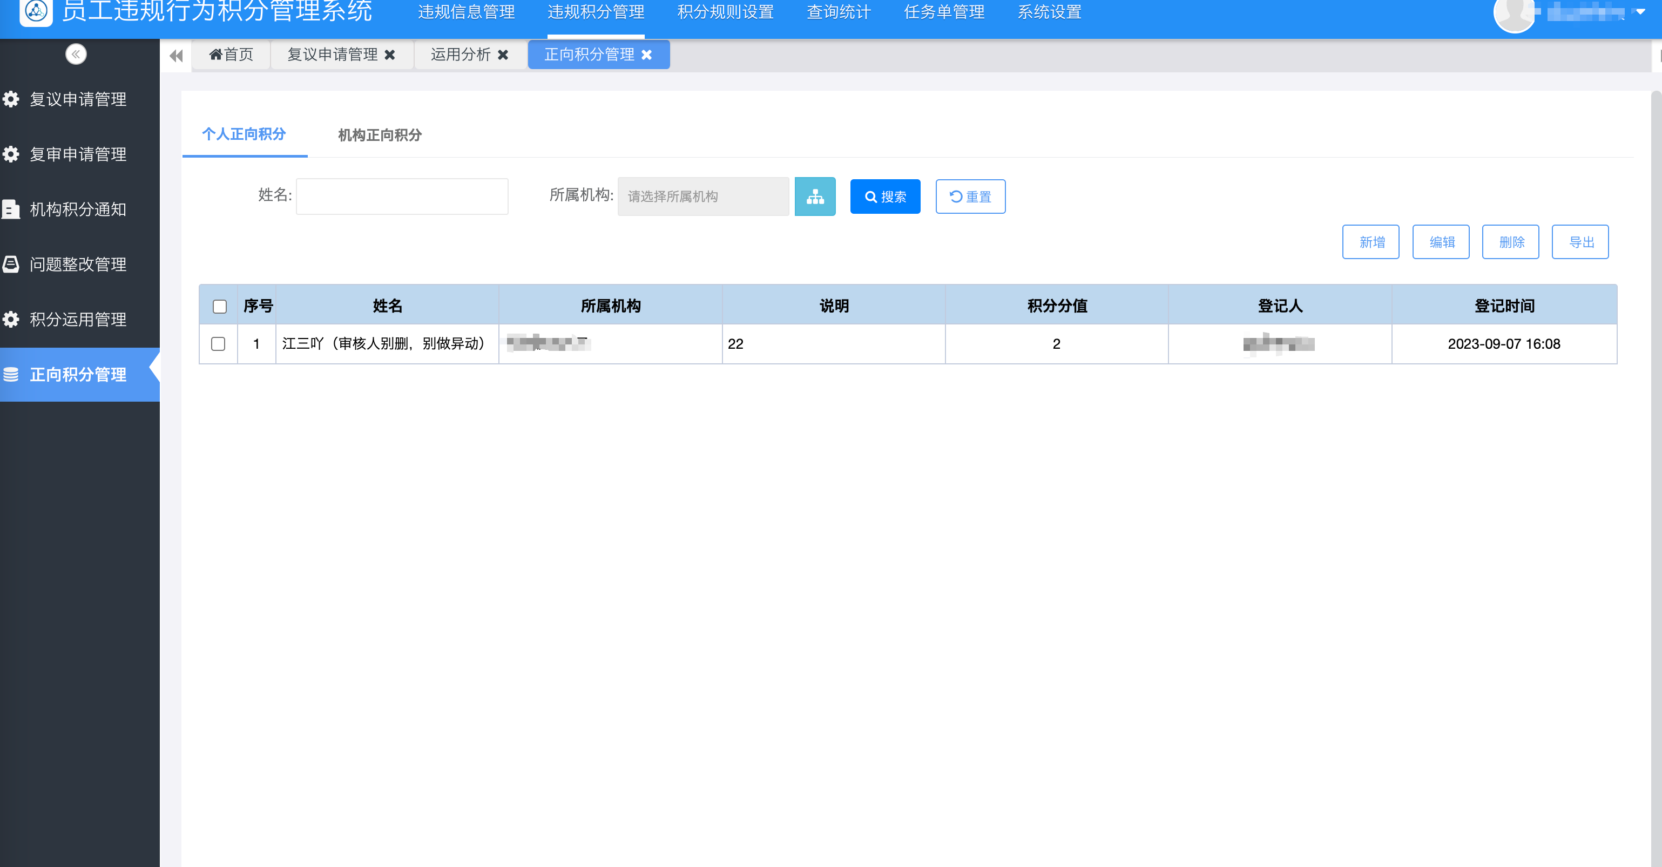Viewport: 1662px width, 867px height.
Task: Select the 个人正向积分 sub-tab
Action: (244, 134)
